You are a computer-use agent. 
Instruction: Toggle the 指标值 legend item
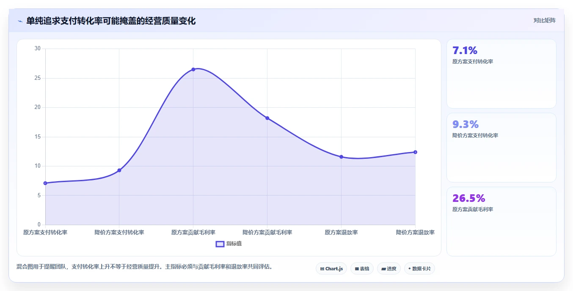tap(229, 244)
